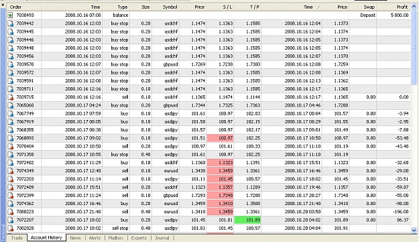Select the Deposit label in the balance row
This screenshot has width=419, height=242.
click(x=367, y=15)
